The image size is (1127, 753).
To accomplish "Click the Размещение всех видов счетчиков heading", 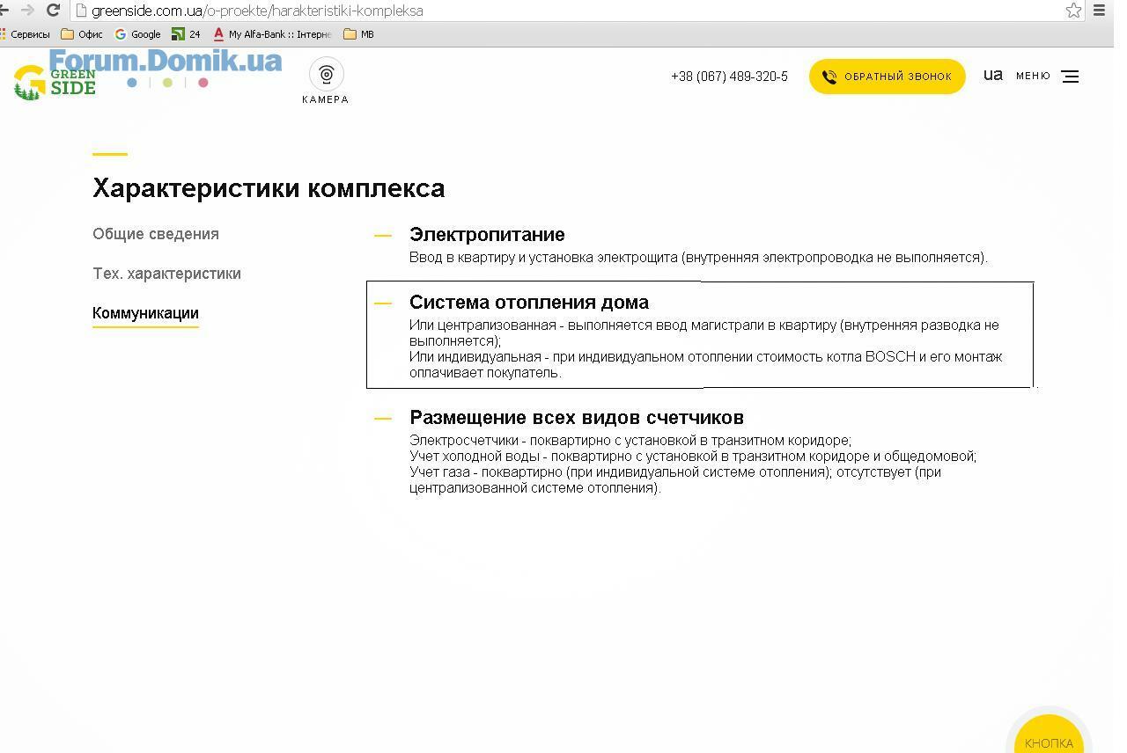I will point(577,418).
